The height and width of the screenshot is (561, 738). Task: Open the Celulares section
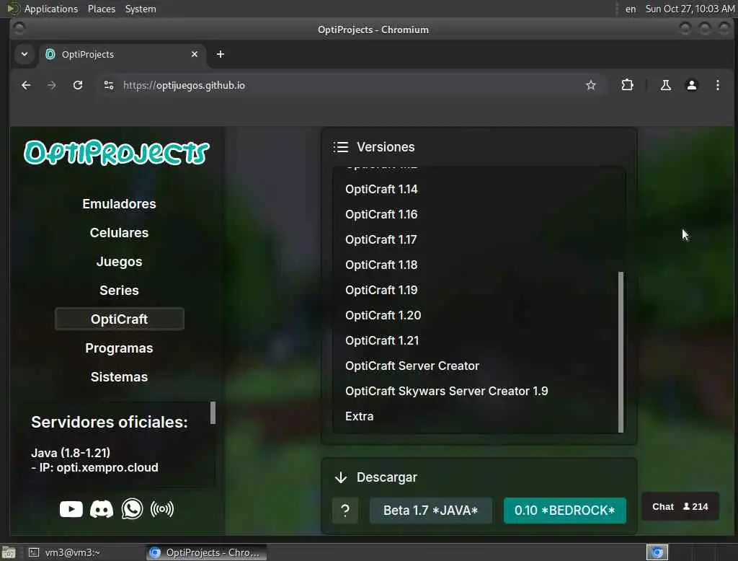point(119,233)
